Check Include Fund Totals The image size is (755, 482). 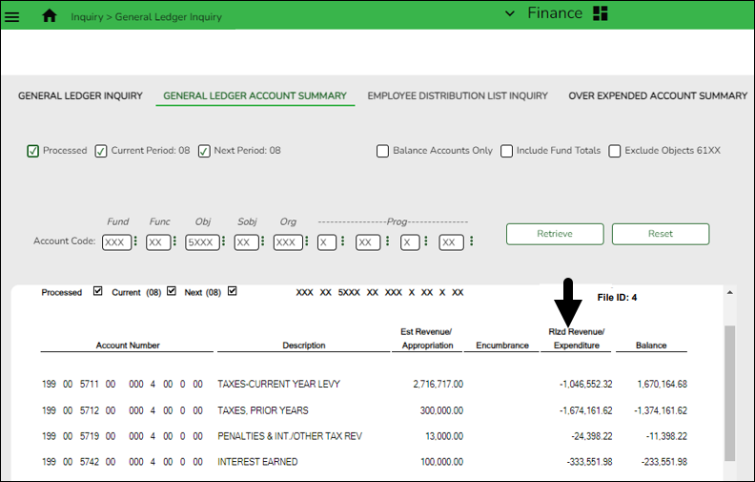click(506, 151)
